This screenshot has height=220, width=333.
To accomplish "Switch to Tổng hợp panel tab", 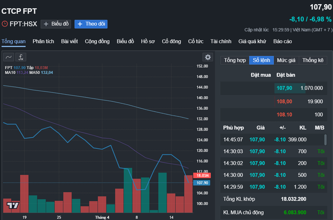I will click(x=235, y=60).
